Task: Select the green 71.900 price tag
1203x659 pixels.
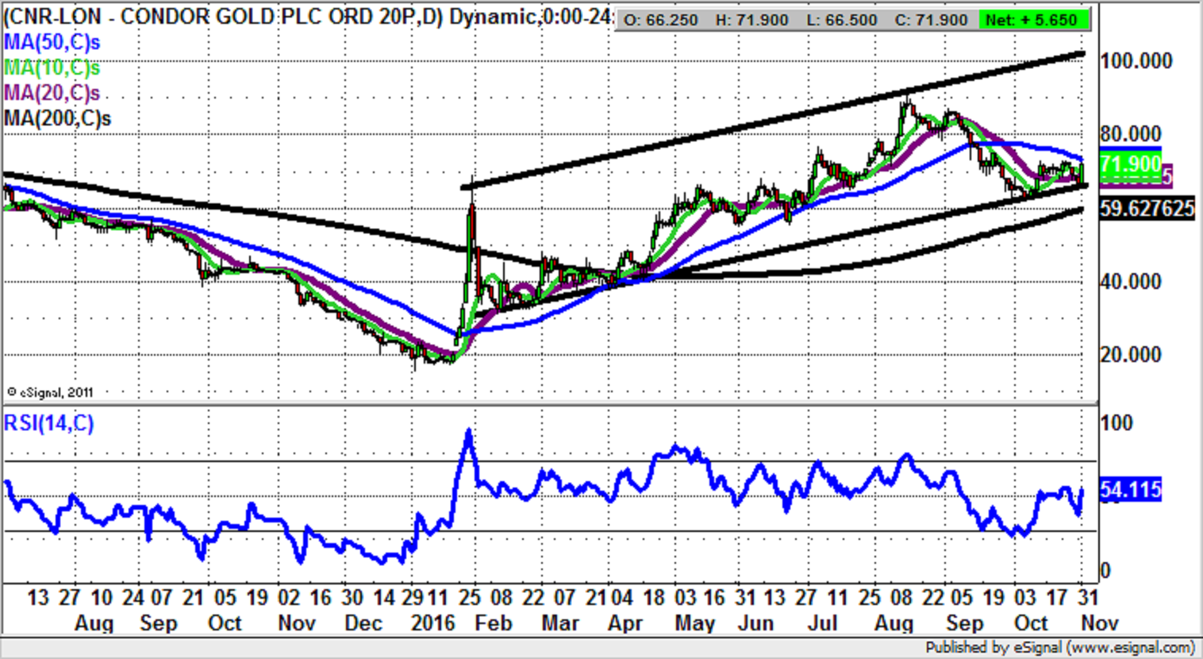Action: click(x=1130, y=164)
